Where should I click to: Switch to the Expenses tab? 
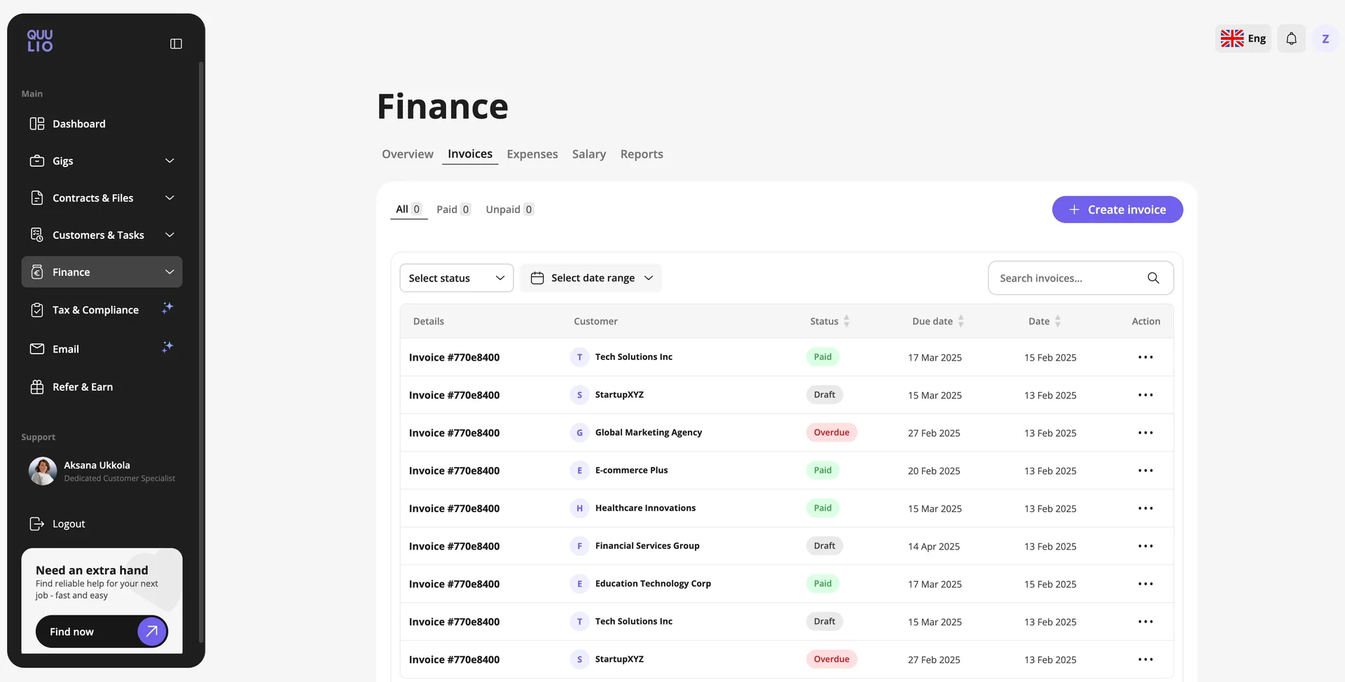[x=532, y=154]
